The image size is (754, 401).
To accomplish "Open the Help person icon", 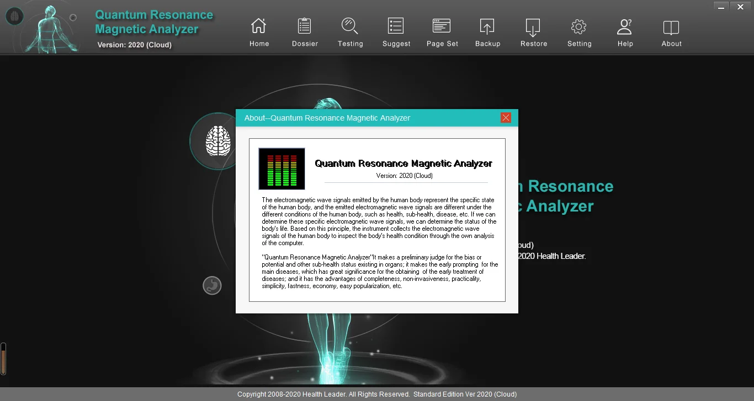I will point(625,26).
